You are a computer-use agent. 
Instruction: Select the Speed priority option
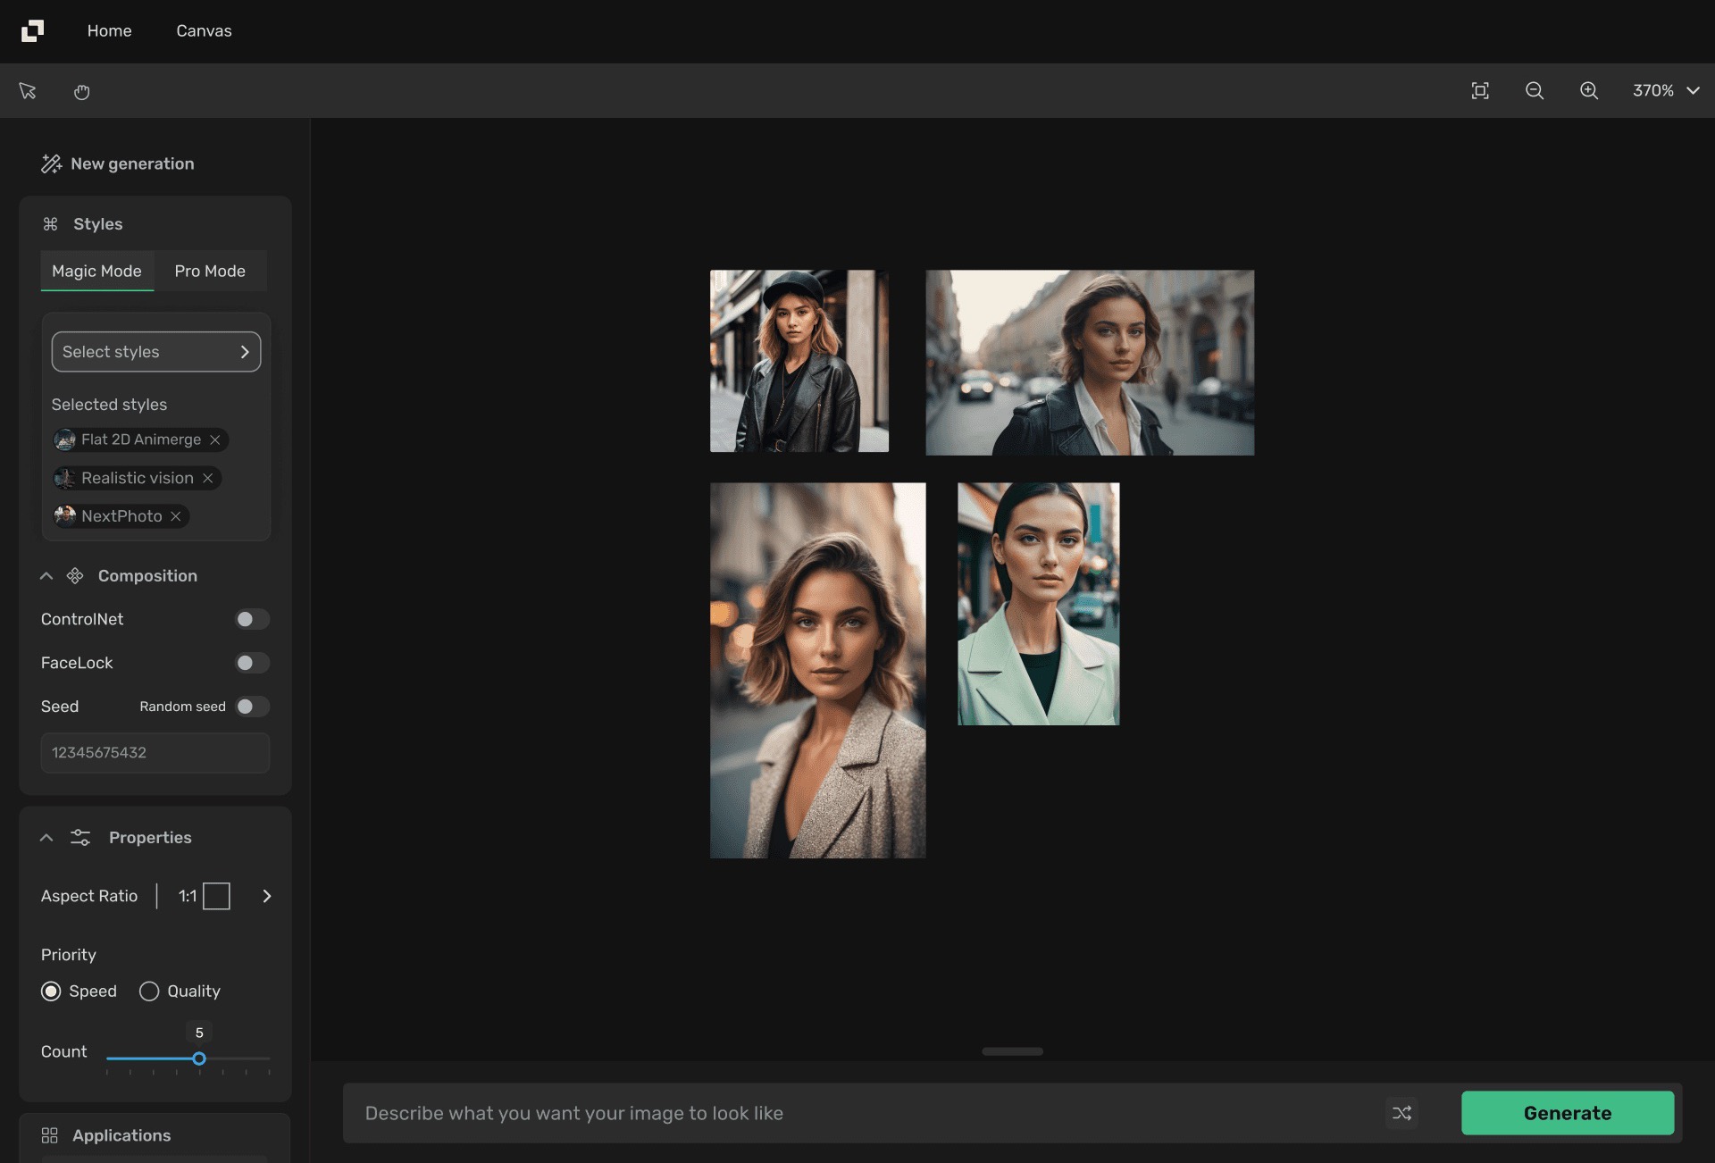click(x=51, y=991)
